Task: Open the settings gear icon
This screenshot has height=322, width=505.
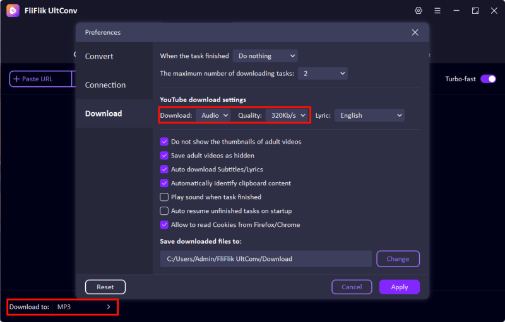Action: tap(418, 11)
